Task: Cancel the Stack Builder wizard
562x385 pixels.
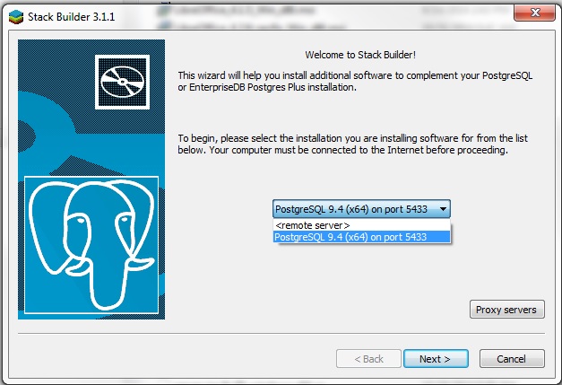Action: pyautogui.click(x=512, y=358)
